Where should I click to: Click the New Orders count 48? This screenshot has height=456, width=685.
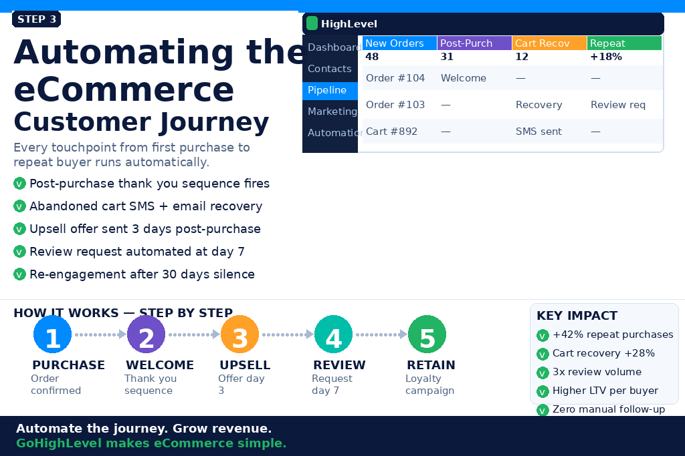tap(372, 57)
